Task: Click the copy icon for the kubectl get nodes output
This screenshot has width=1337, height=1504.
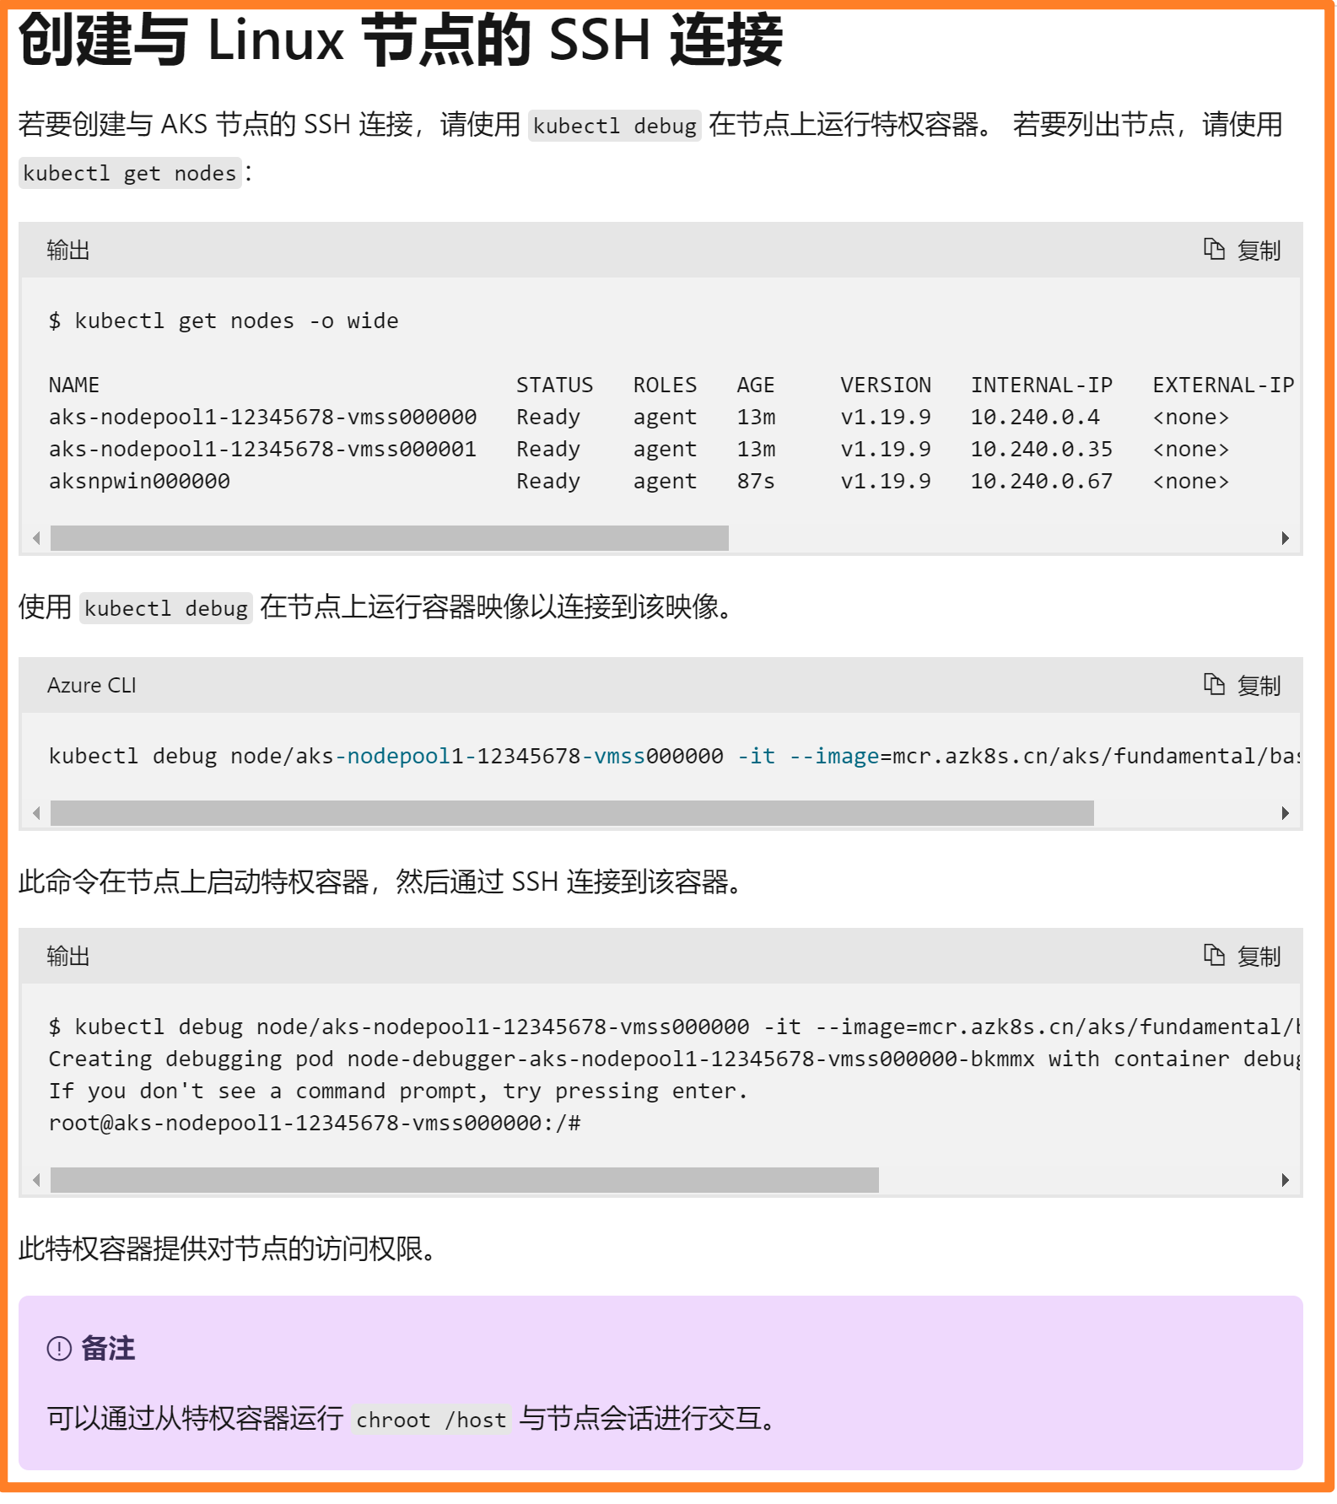Action: point(1241,251)
